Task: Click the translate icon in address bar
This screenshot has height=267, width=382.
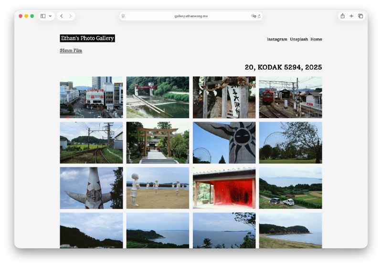Action: click(254, 16)
